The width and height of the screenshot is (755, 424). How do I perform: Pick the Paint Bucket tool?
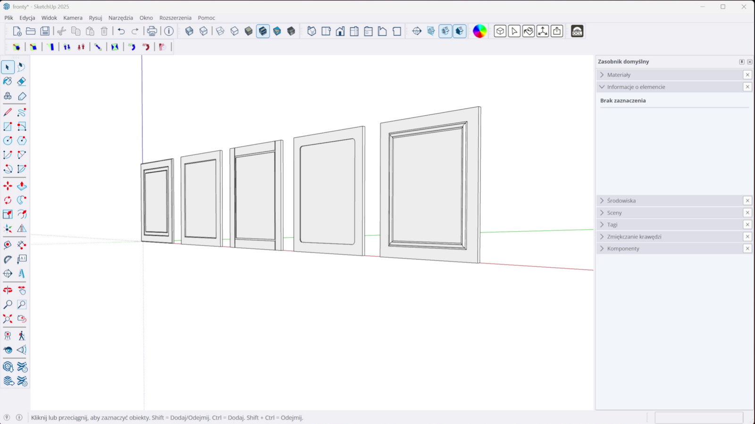tap(8, 82)
